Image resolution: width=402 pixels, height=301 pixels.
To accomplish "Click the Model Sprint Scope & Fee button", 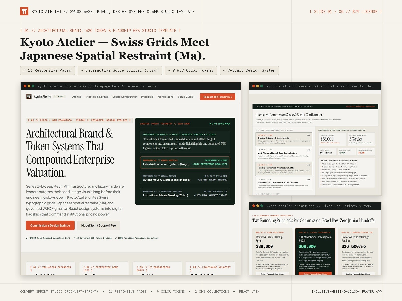I will click(x=98, y=225).
